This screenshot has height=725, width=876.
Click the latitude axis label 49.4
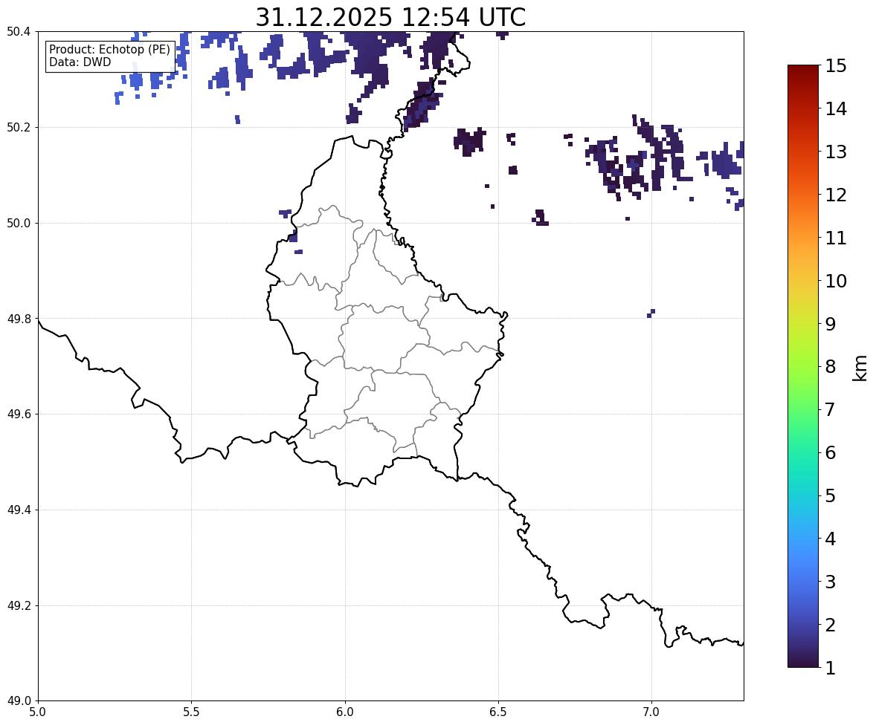coord(18,510)
